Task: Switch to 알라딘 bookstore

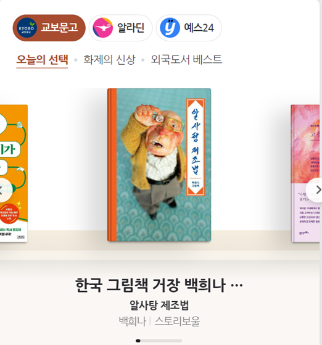Action: coord(120,28)
